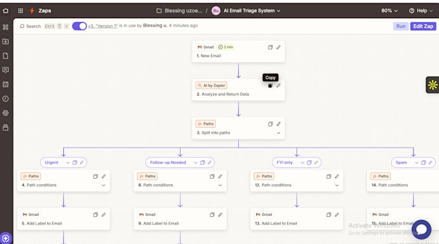Expand step 4. Path conditions chevron
439x244 pixels.
point(103,185)
